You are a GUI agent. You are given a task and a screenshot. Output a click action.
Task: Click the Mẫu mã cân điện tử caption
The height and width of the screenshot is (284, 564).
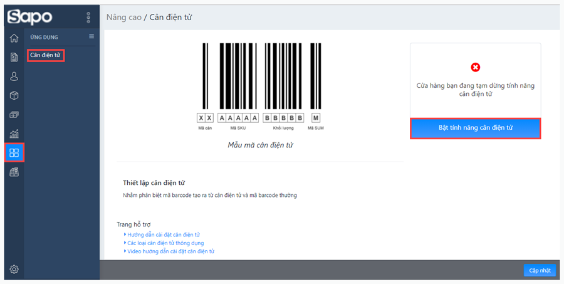pos(261,145)
